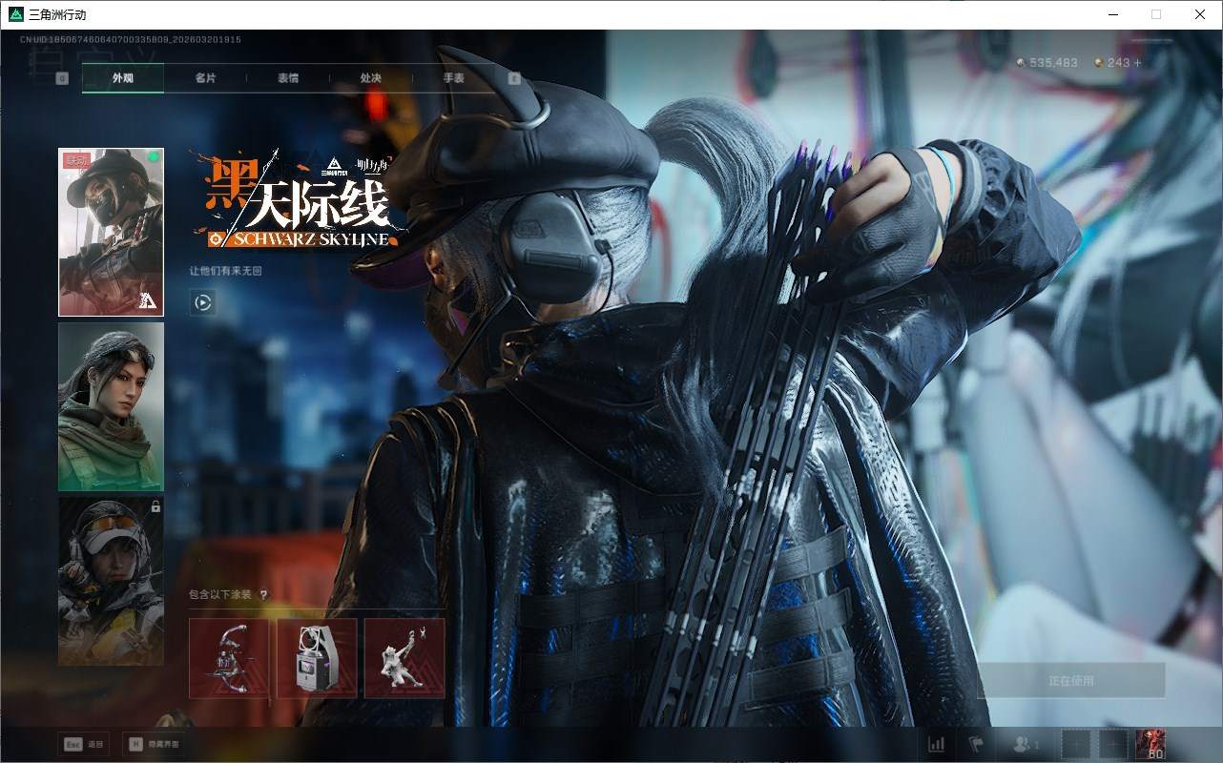Open the 名片 tab

pyautogui.click(x=205, y=78)
